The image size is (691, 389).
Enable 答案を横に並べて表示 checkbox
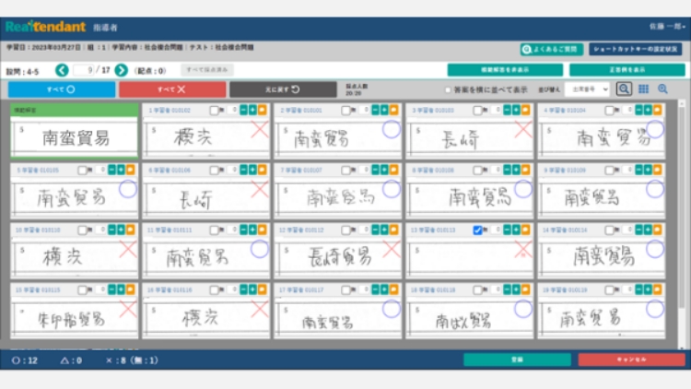(x=448, y=90)
